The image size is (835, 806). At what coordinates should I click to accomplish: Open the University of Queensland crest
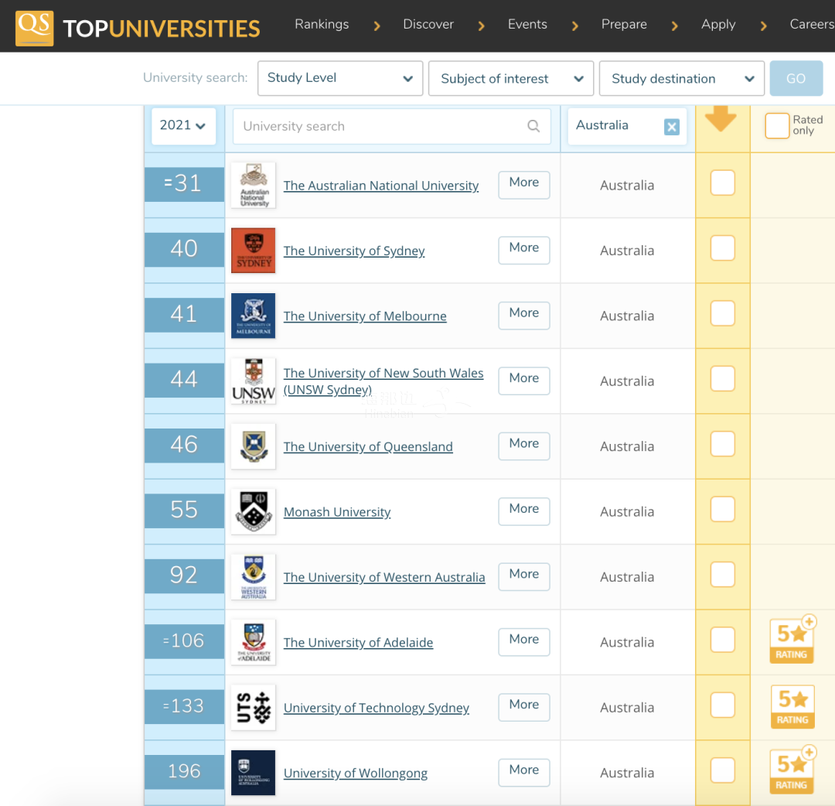[x=254, y=446]
